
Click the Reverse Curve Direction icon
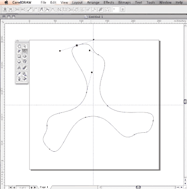point(59,9)
